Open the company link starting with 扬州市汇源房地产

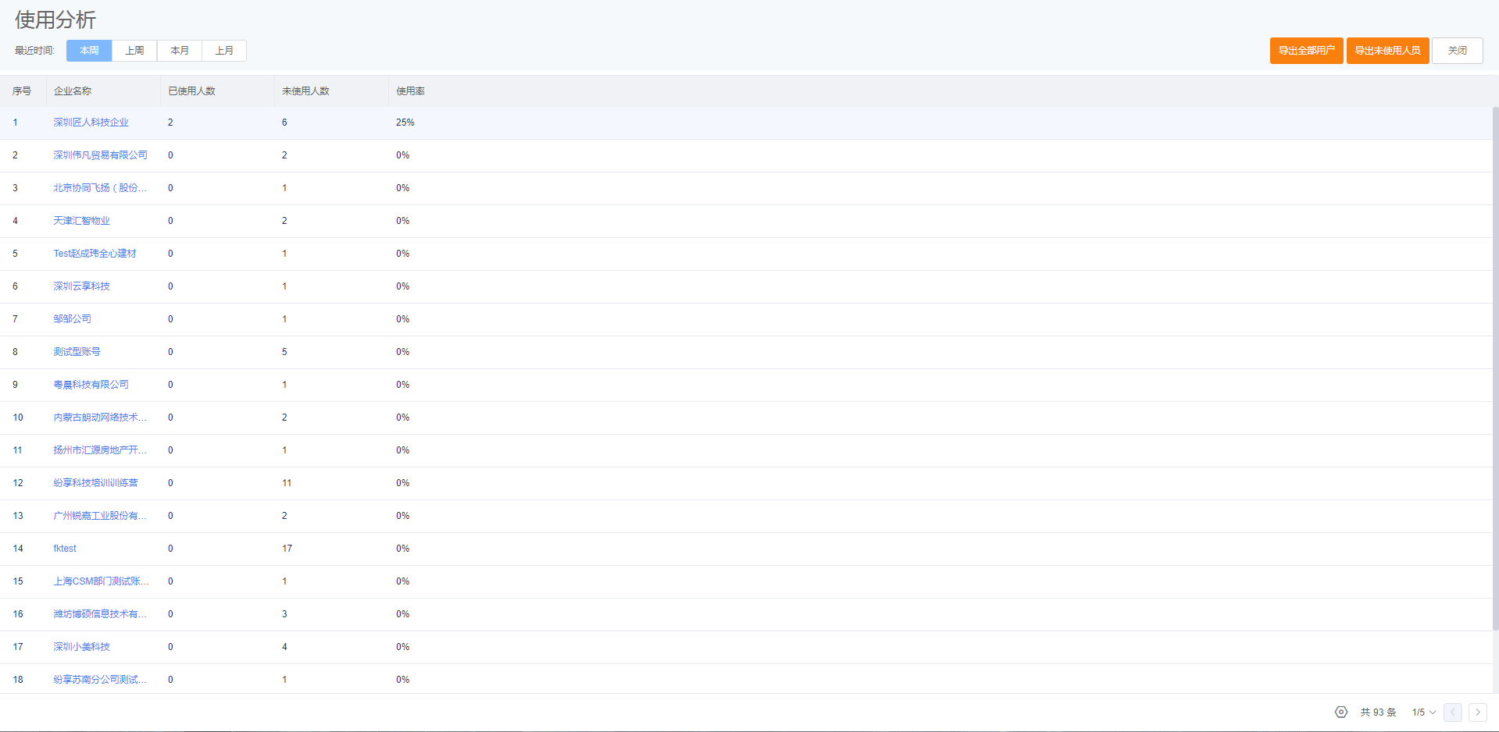[100, 450]
